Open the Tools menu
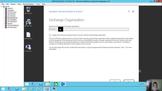The image size is (162, 91). 38,4
